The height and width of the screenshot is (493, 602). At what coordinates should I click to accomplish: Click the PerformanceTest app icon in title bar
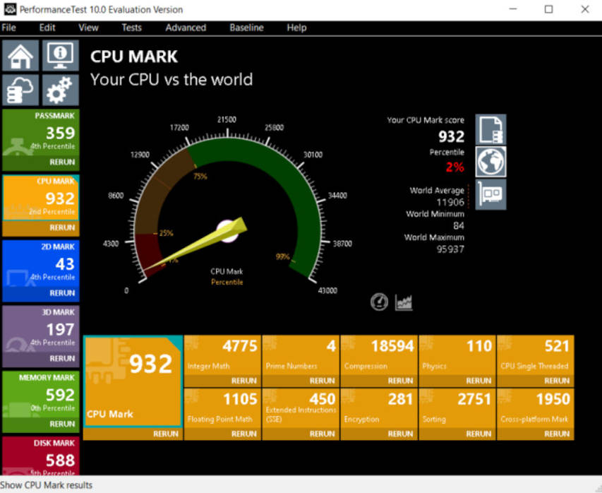pos(10,9)
